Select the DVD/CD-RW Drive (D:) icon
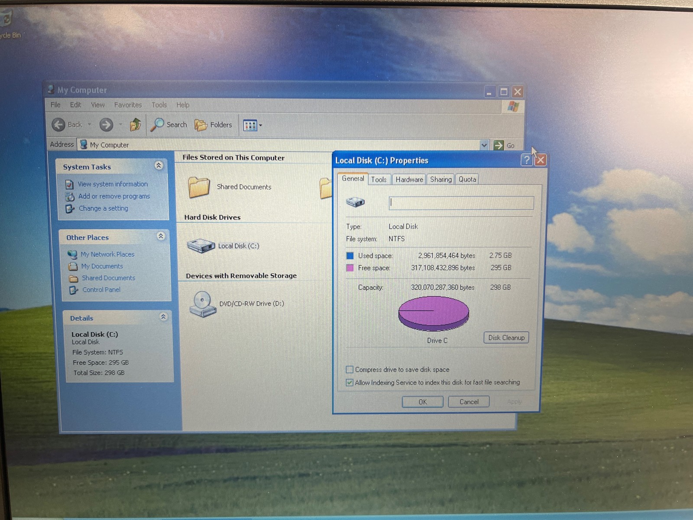The image size is (693, 520). pos(202,304)
